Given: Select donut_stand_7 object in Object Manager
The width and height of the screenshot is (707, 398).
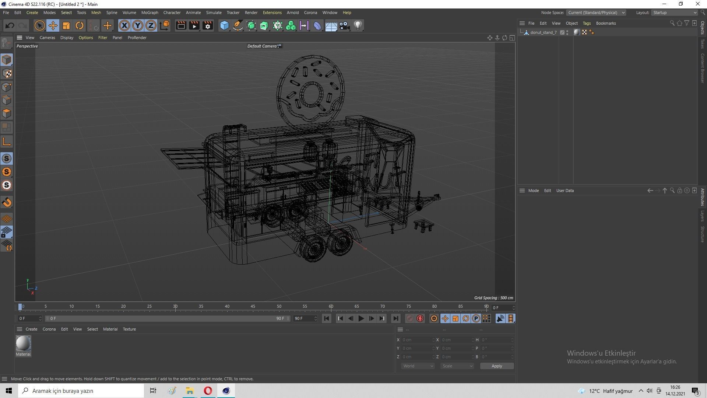Looking at the screenshot, I should point(543,32).
